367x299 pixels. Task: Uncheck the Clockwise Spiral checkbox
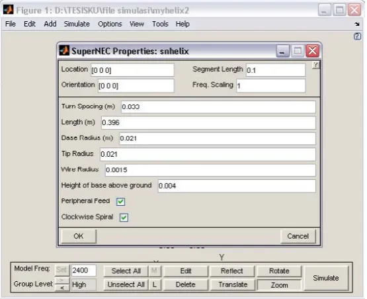tap(124, 217)
